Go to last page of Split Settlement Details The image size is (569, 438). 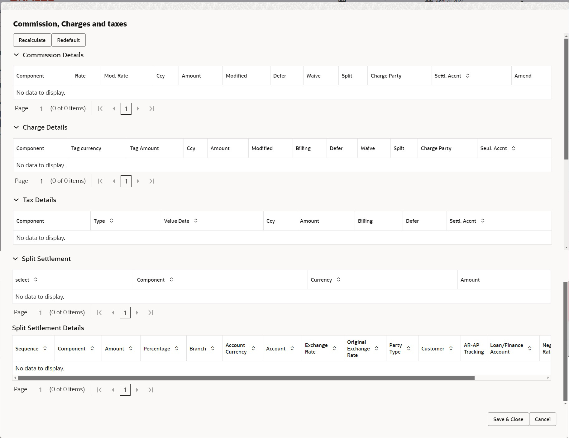pos(151,390)
